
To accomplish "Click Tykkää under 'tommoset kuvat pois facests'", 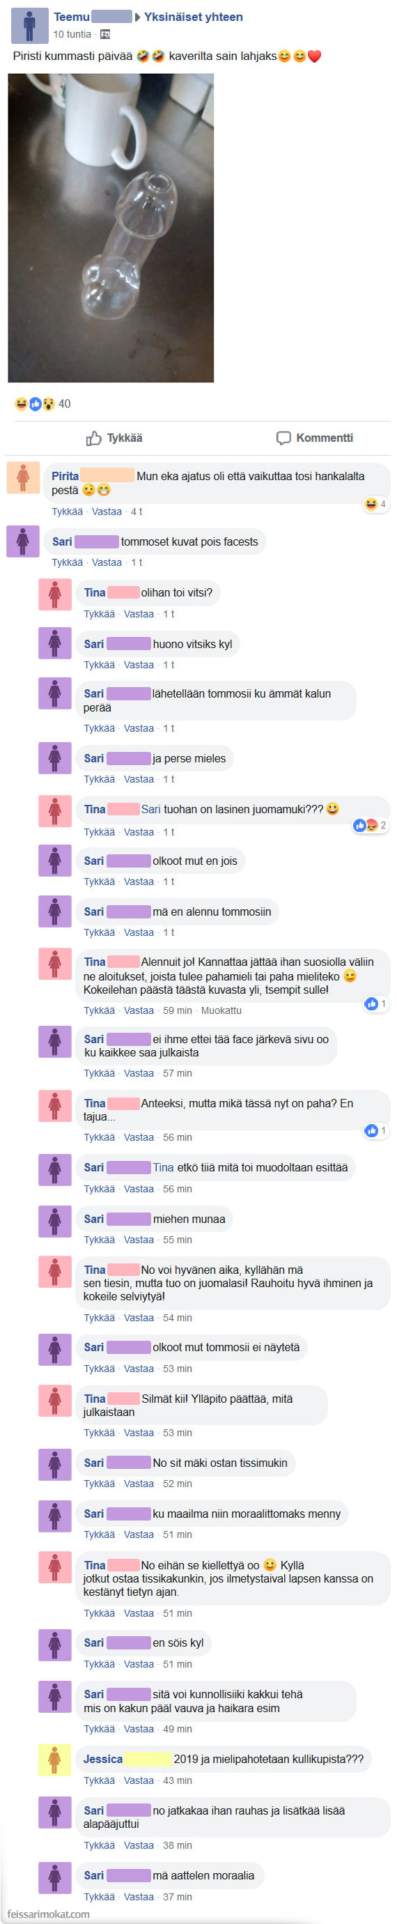I will click(67, 563).
